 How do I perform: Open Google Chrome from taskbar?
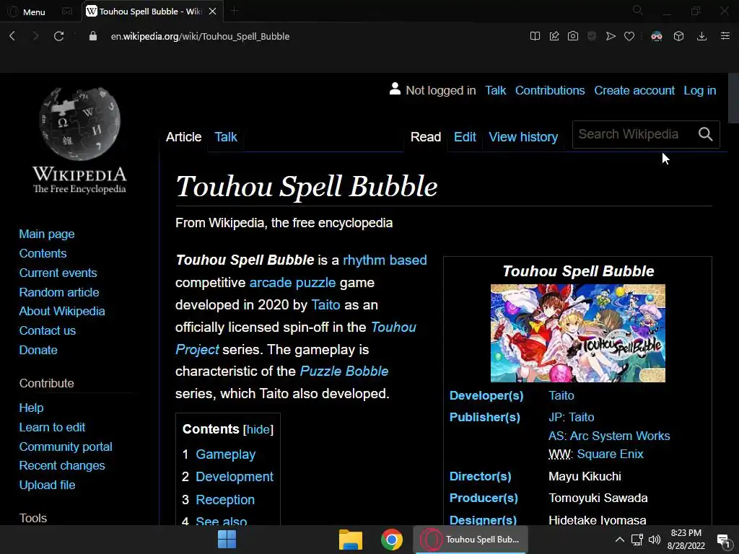pos(392,540)
